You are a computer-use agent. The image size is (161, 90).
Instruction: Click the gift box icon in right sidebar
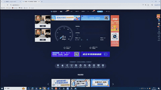pyautogui.click(x=158, y=16)
